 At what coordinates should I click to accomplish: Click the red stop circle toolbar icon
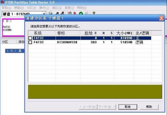tap(75, 13)
